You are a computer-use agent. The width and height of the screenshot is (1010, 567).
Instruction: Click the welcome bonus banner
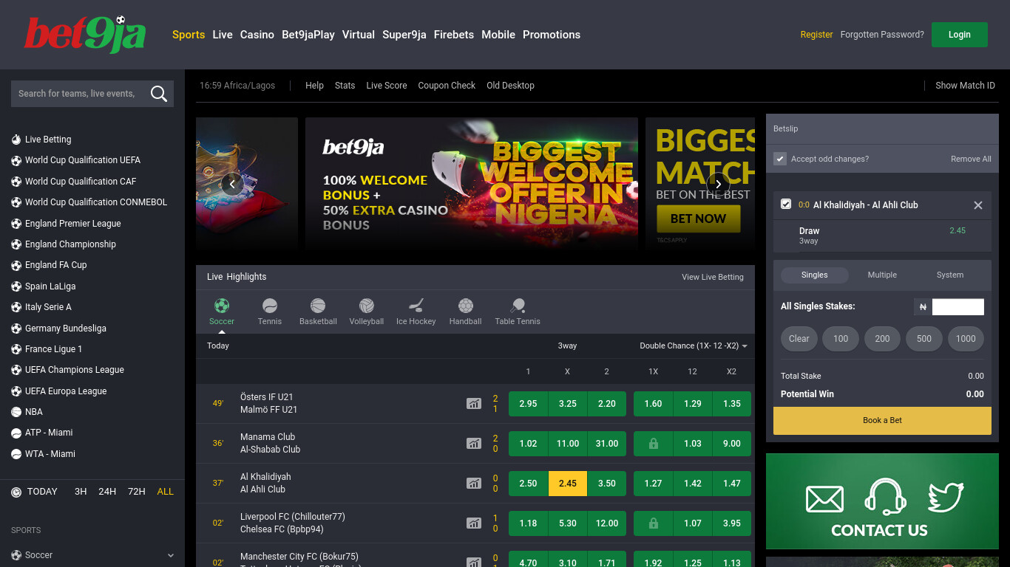click(472, 184)
